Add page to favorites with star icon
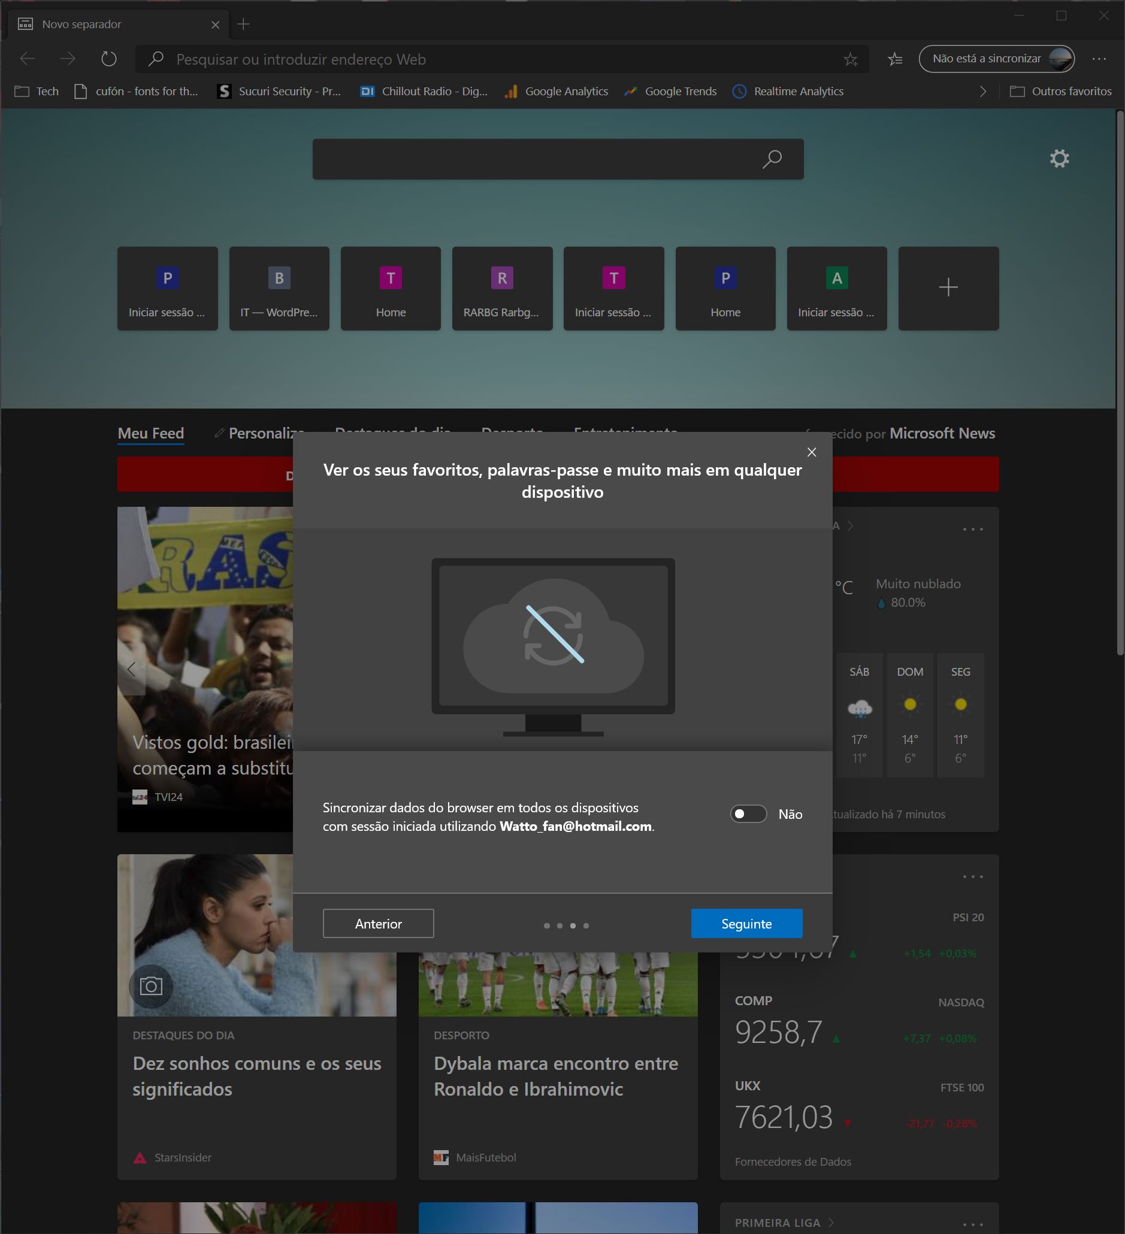1125x1234 pixels. click(850, 59)
